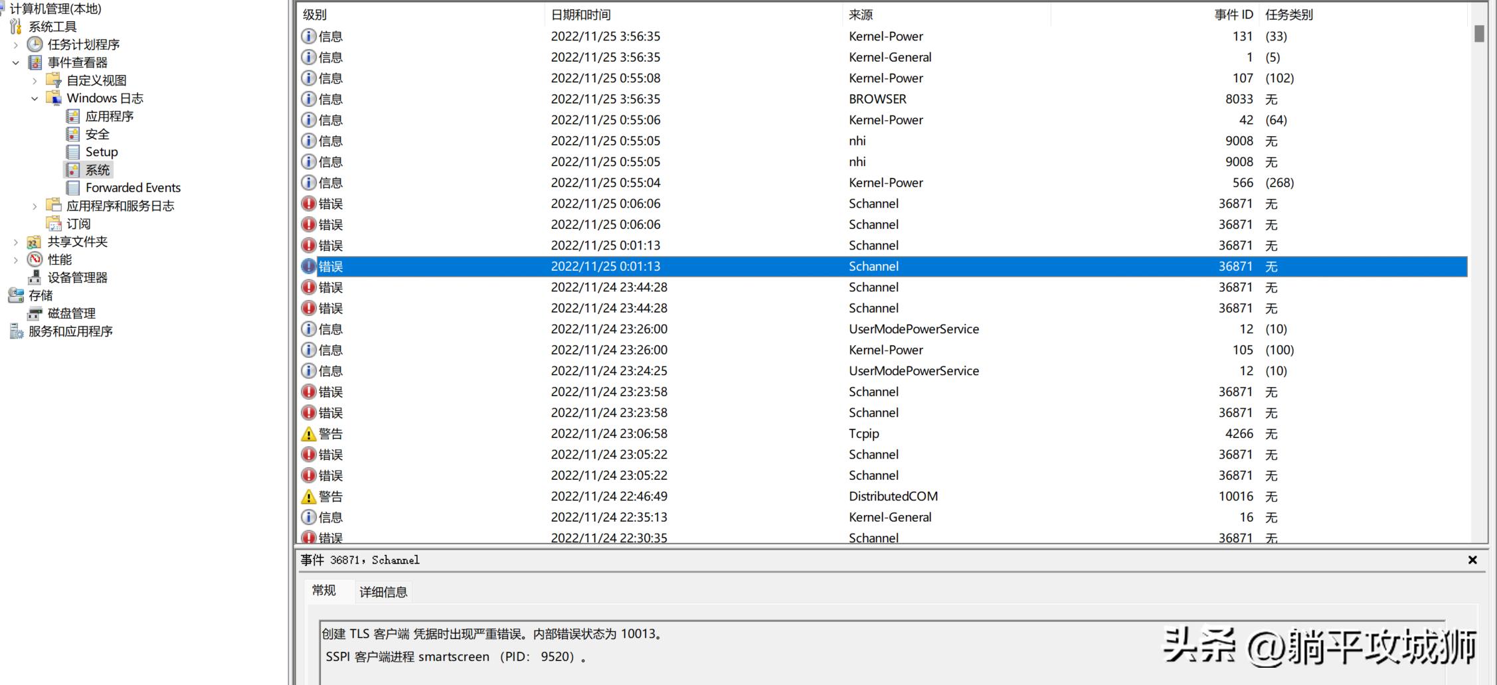Viewport: 1497px width, 685px height.
Task: Expand 应用程序和服务日志 node
Action: (x=35, y=206)
